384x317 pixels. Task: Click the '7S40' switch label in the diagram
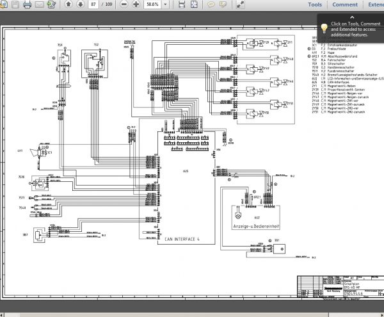click(x=22, y=207)
